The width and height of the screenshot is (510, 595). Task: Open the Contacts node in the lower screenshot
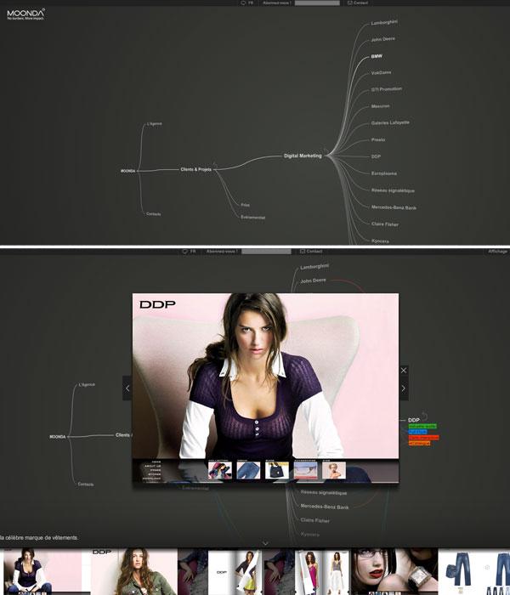85,484
